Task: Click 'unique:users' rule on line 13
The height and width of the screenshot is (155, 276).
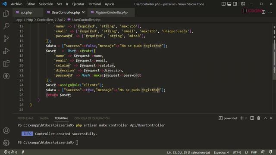Action: pyautogui.click(x=176, y=31)
